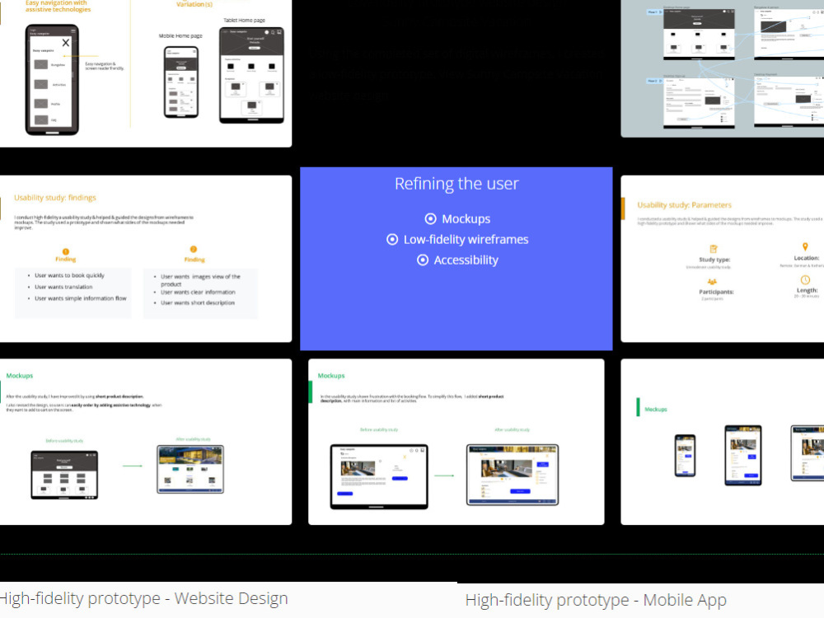Click the after-study desktop mockup image

click(x=190, y=470)
